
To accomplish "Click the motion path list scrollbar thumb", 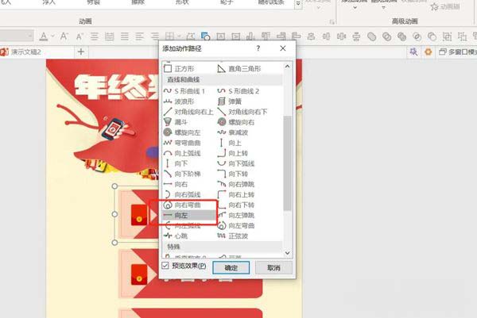I will point(288,163).
